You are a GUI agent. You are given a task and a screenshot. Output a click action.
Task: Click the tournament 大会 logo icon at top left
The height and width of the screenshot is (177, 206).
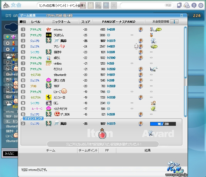[6, 5]
